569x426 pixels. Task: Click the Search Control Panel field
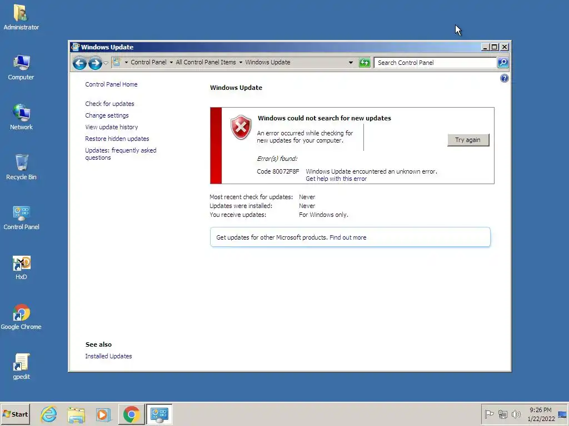[x=435, y=63]
